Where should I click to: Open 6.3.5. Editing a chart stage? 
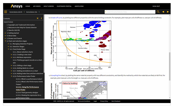22,65
